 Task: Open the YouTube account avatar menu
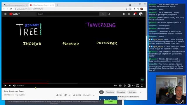[x=141, y=14]
